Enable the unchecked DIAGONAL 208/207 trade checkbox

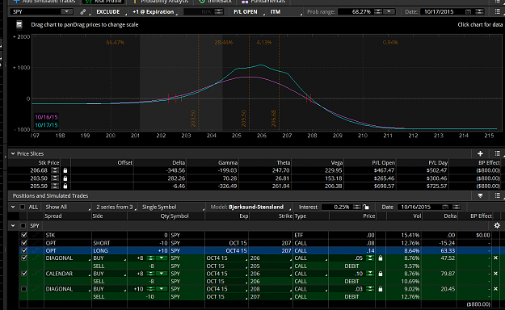coord(23,289)
